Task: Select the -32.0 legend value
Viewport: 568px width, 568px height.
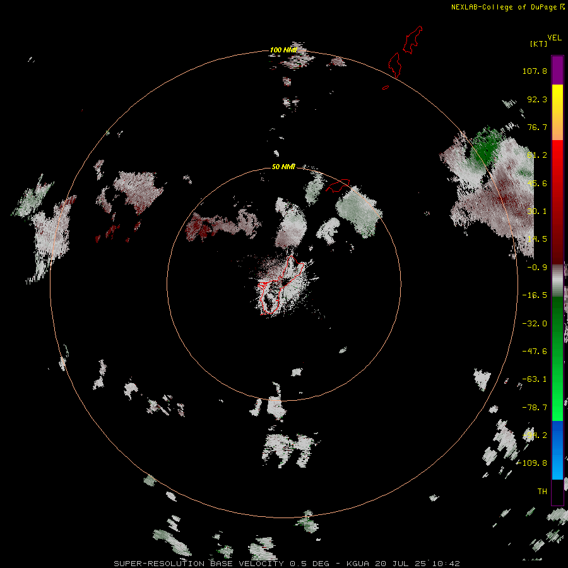Action: point(535,324)
